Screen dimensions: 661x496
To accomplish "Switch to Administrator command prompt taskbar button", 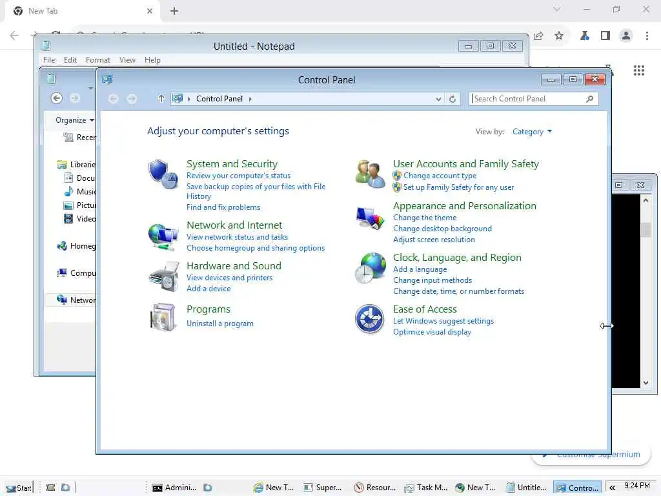I will point(174,488).
